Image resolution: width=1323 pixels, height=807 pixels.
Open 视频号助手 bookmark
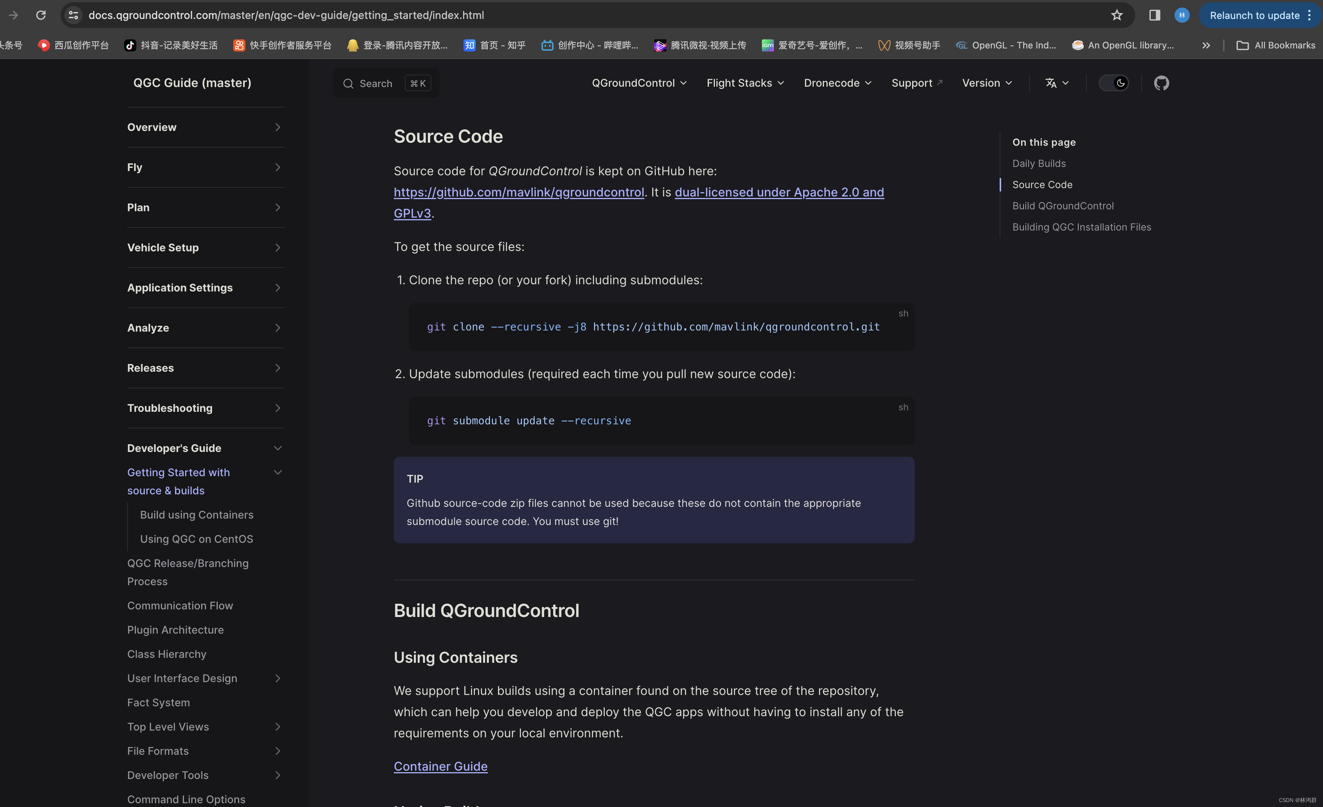(x=909, y=45)
